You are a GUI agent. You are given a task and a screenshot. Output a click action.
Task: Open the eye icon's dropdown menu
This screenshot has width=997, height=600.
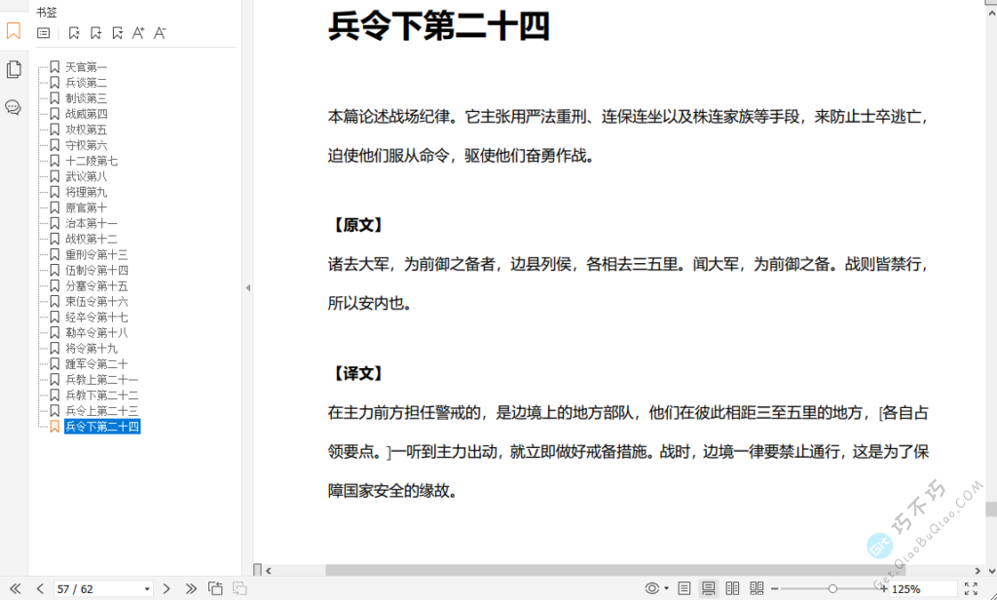(x=666, y=587)
